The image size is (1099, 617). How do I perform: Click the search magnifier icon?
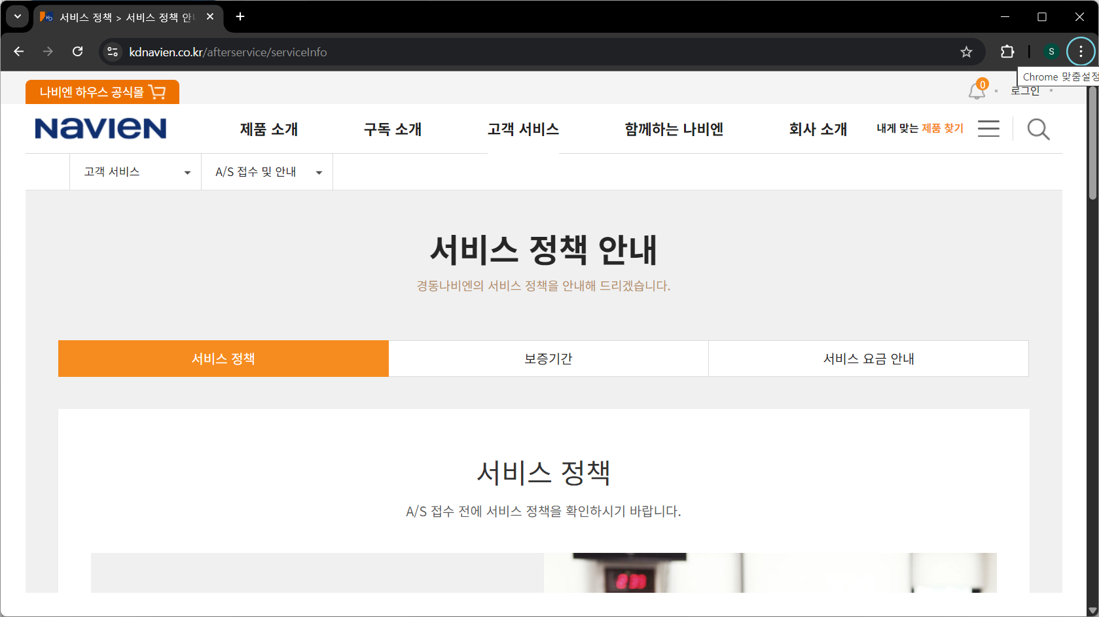[1038, 130]
